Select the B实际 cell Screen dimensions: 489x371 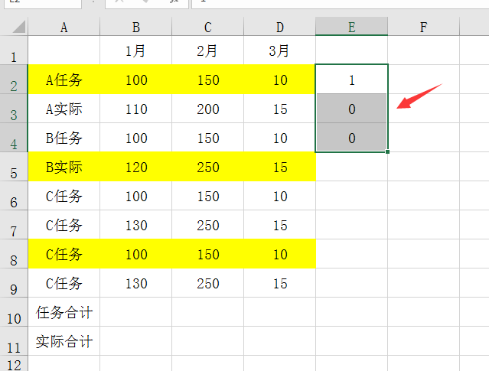click(x=64, y=167)
